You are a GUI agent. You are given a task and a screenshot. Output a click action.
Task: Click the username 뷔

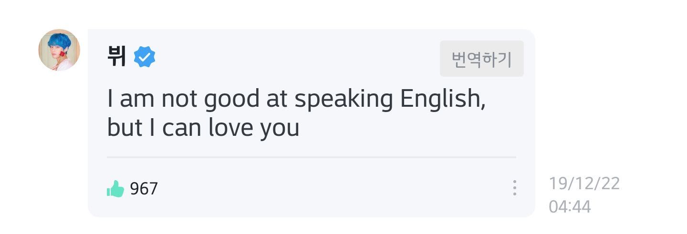point(117,58)
